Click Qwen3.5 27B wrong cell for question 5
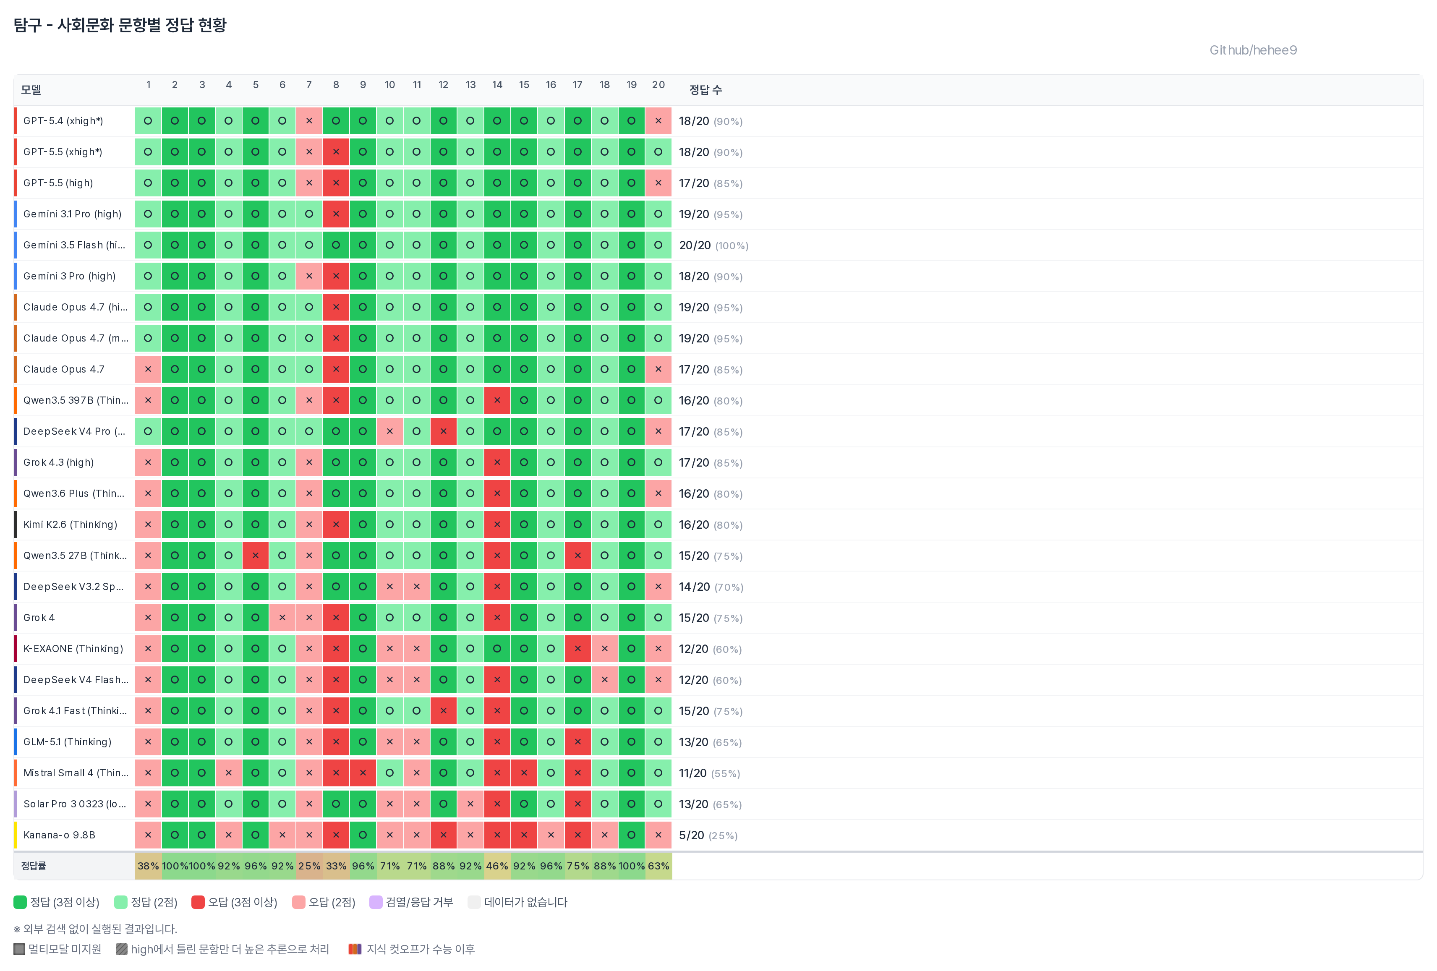The image size is (1437, 971). [255, 555]
